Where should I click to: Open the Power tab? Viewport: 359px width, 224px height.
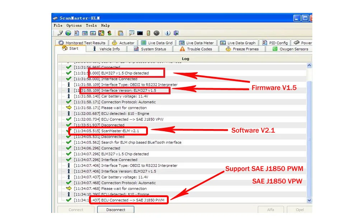302,43
